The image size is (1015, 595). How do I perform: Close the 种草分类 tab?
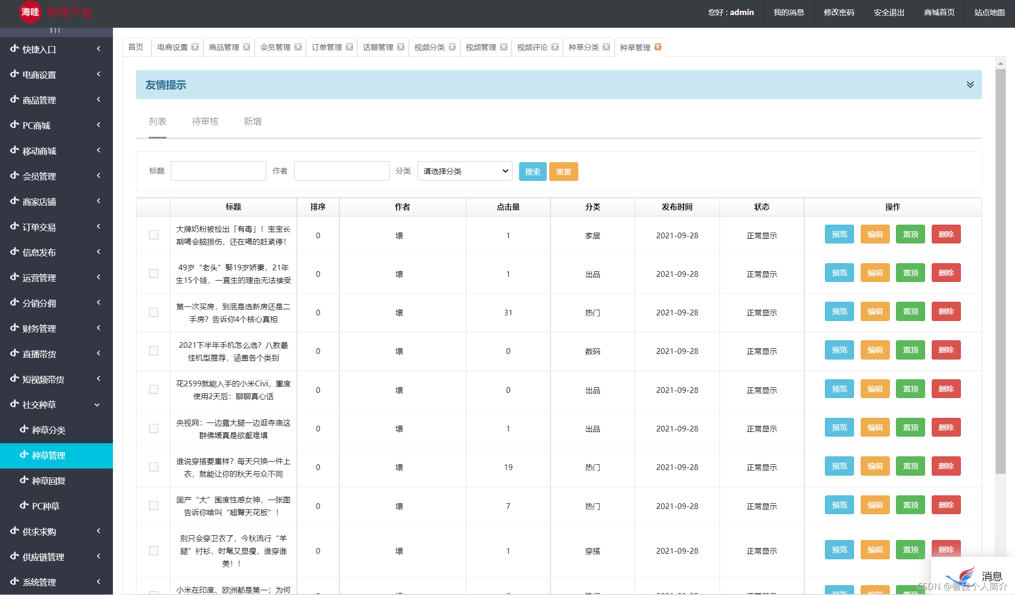(x=607, y=47)
